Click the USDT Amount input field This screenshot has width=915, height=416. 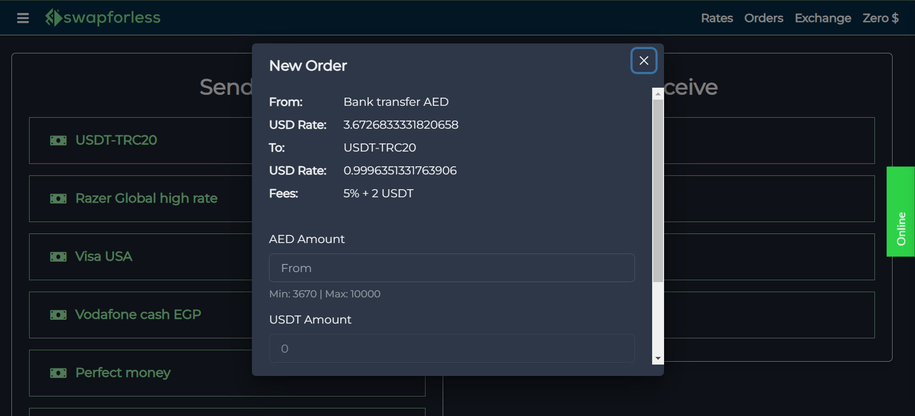[x=451, y=348]
